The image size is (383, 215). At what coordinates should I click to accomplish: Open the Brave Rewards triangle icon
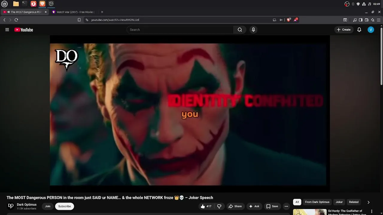pyautogui.click(x=296, y=20)
